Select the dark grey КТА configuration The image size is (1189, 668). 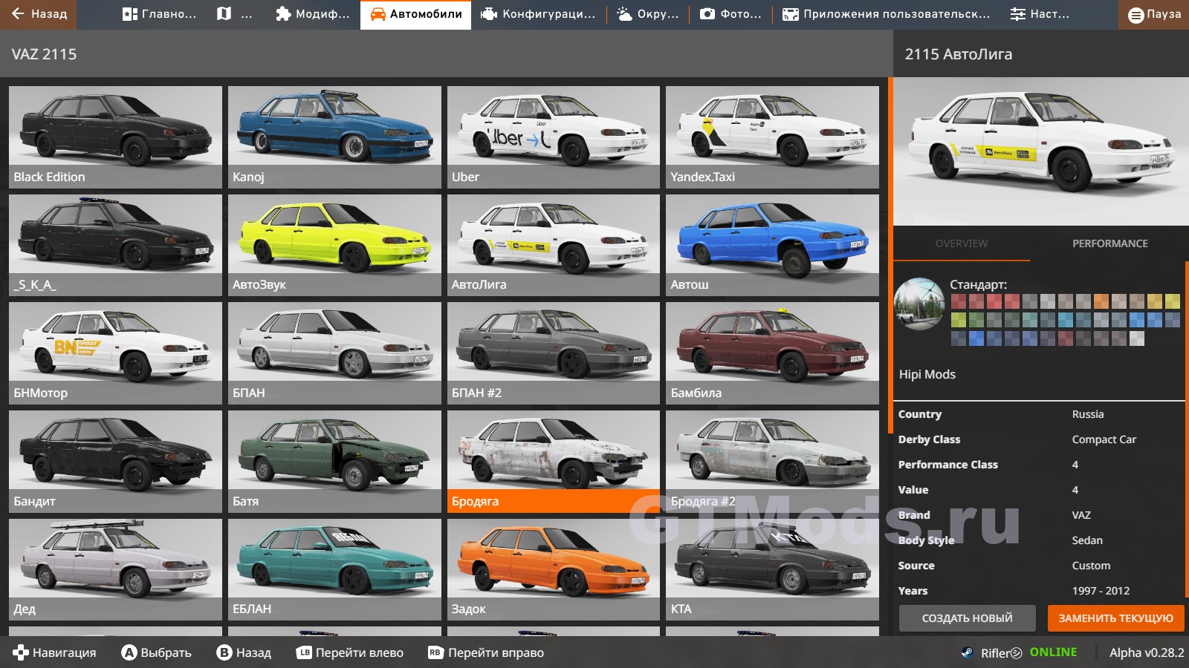coord(772,569)
